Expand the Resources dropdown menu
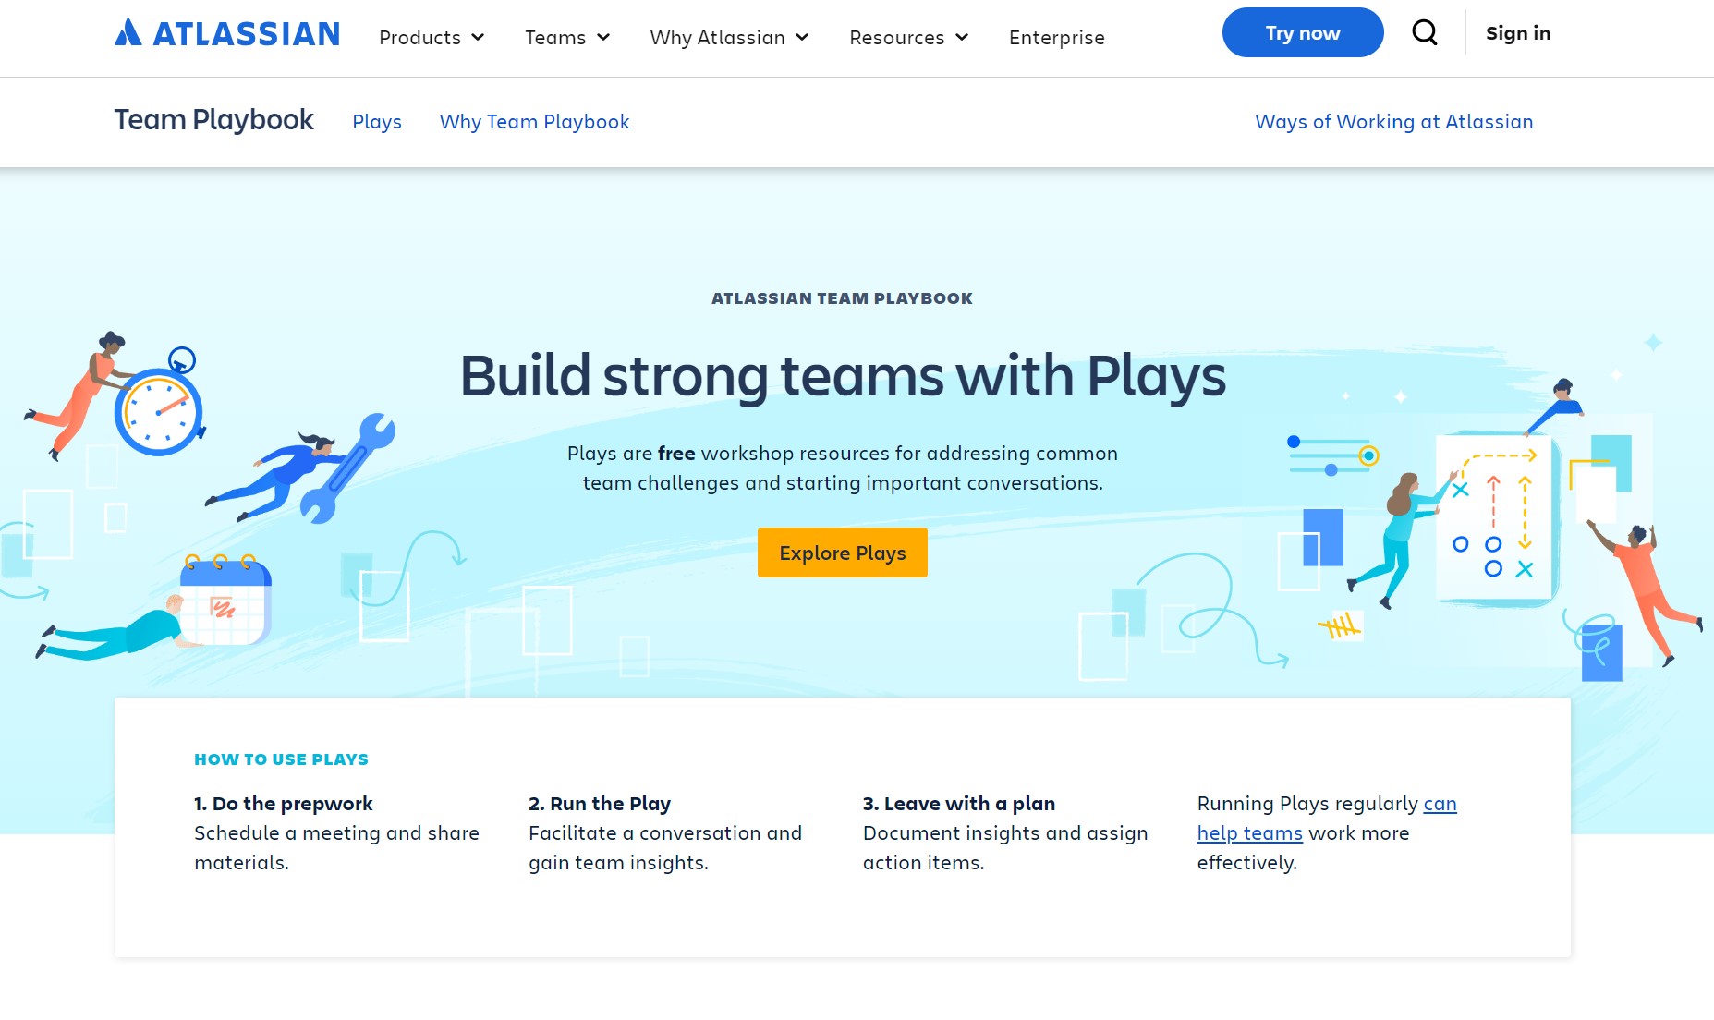The width and height of the screenshot is (1714, 1020). (908, 38)
